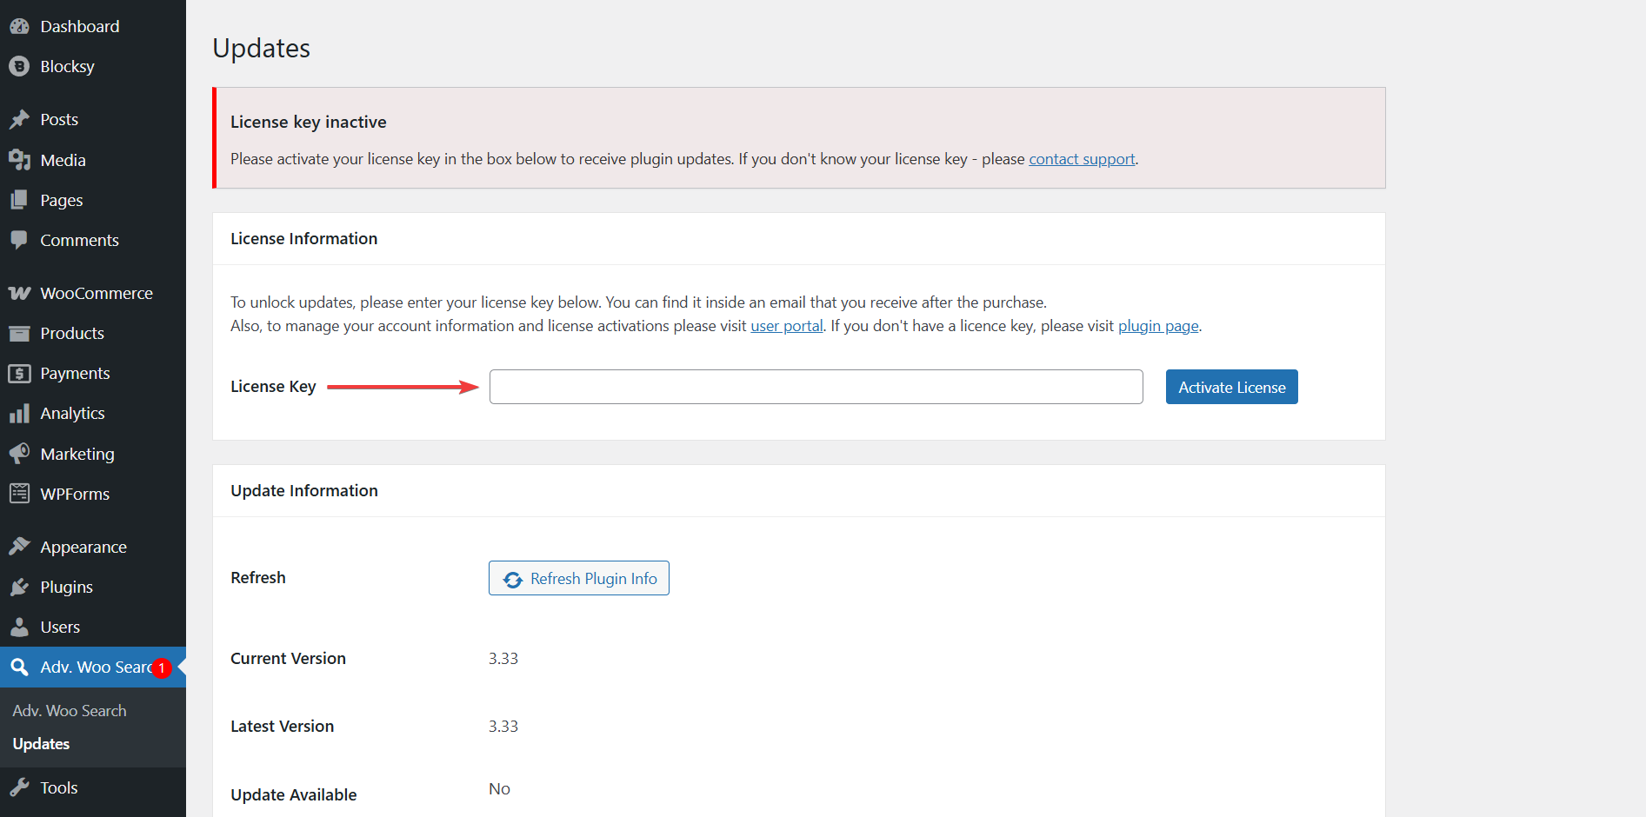This screenshot has width=1646, height=817.
Task: Navigate to the Posts menu
Action: click(59, 119)
